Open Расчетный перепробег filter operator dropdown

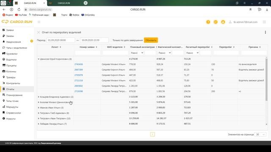click(x=192, y=53)
